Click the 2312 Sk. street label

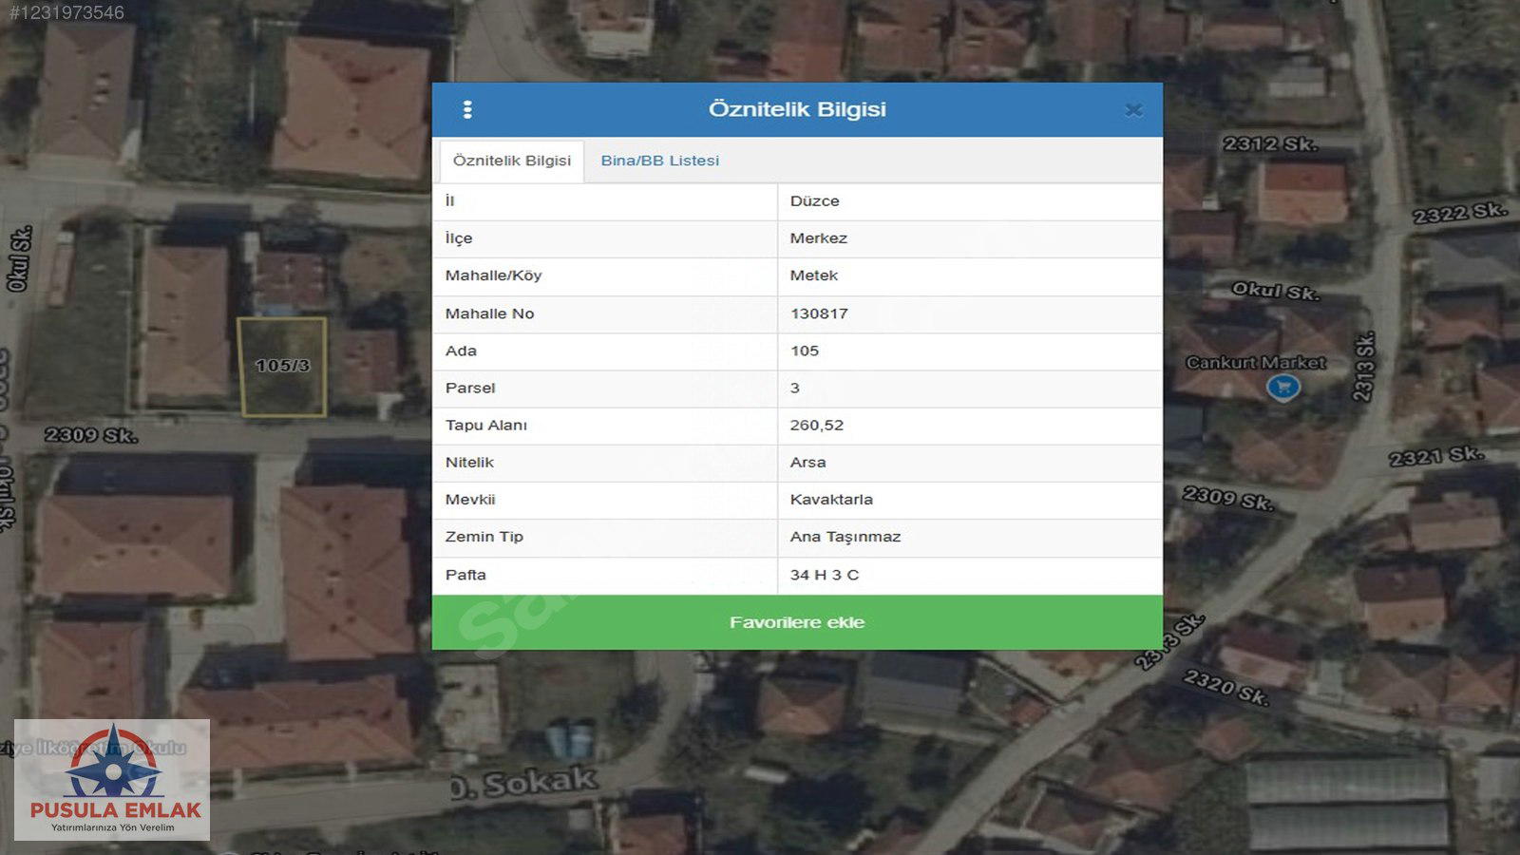[x=1269, y=144]
